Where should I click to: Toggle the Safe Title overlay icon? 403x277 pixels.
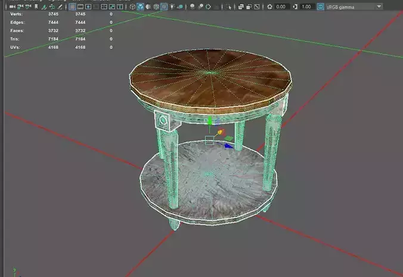(x=120, y=7)
